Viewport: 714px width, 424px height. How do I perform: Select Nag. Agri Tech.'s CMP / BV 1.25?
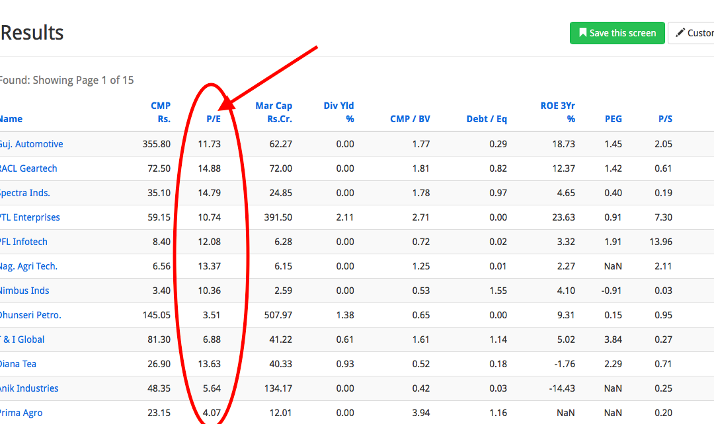421,266
